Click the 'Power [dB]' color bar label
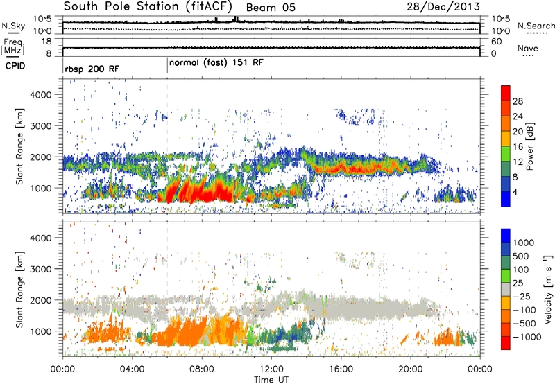This screenshot has height=384, width=555. coord(530,146)
